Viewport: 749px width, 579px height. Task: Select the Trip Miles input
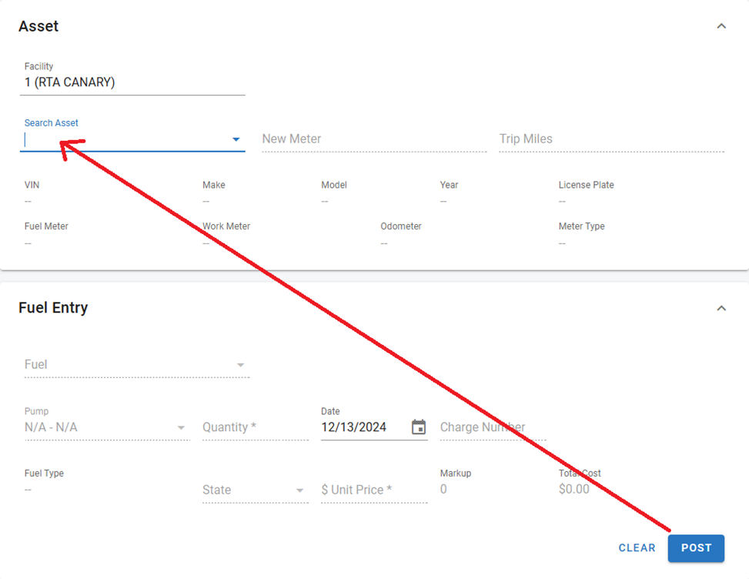pos(610,139)
